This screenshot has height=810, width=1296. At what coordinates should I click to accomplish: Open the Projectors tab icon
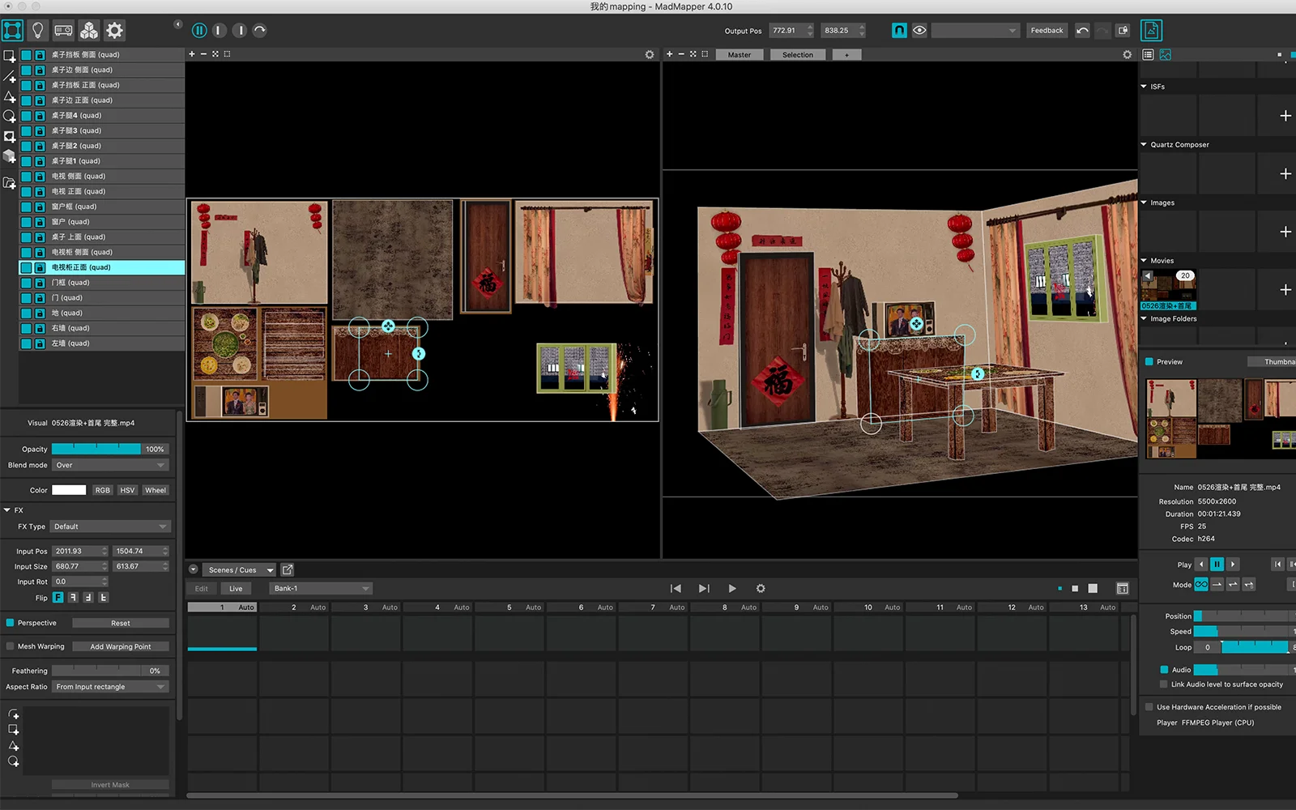pos(63,31)
